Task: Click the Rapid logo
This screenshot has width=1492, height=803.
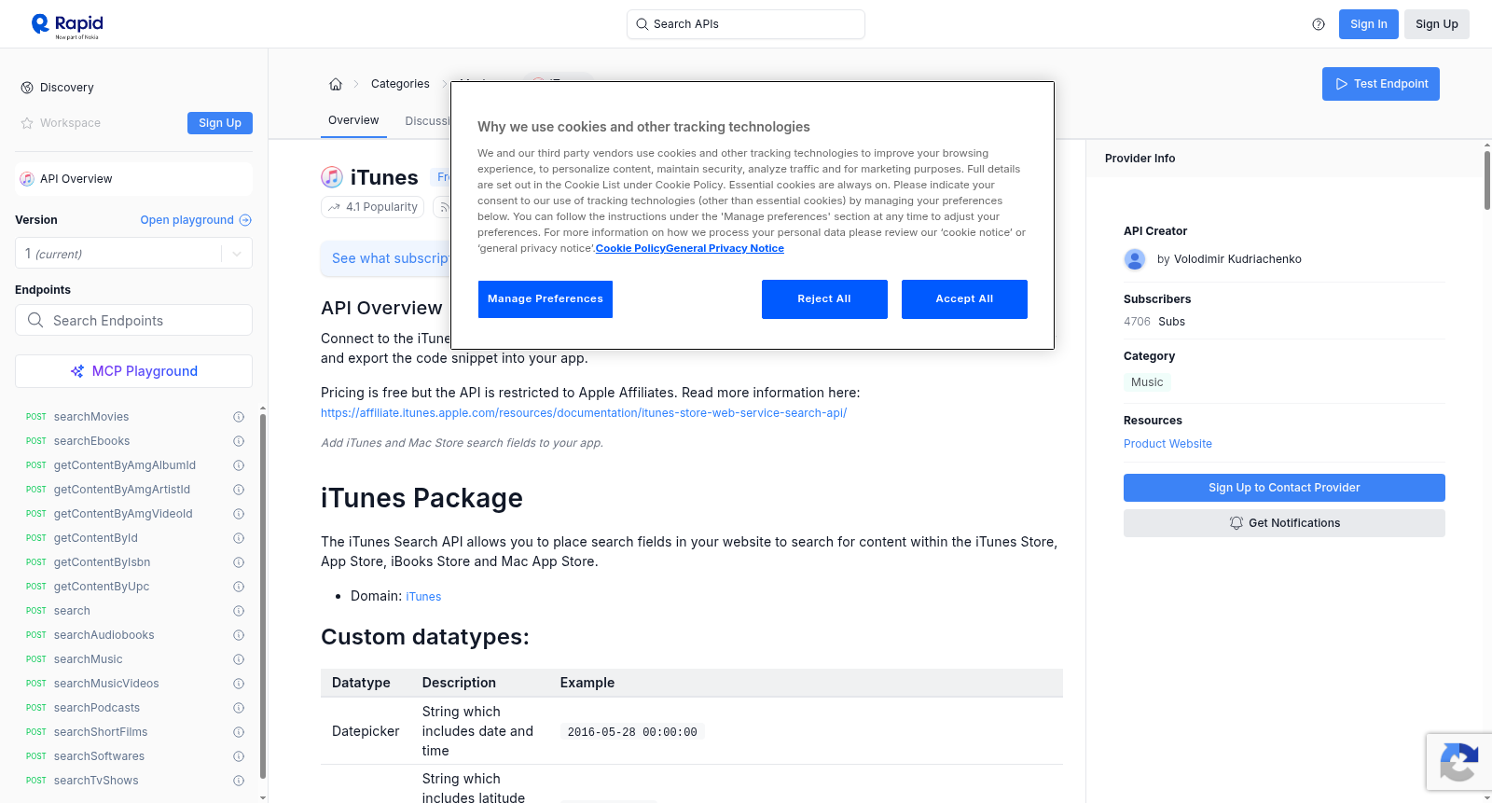Action: point(67,25)
